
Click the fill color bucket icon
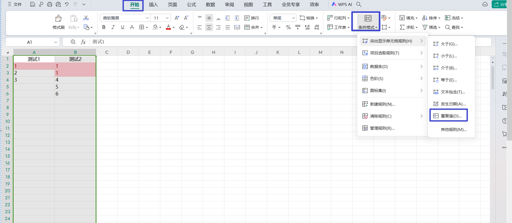click(x=155, y=27)
